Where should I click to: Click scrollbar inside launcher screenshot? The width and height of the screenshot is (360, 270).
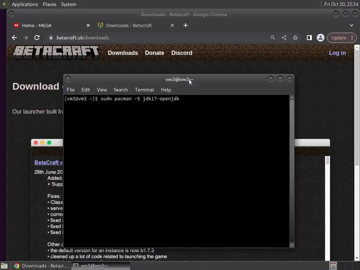(327, 160)
